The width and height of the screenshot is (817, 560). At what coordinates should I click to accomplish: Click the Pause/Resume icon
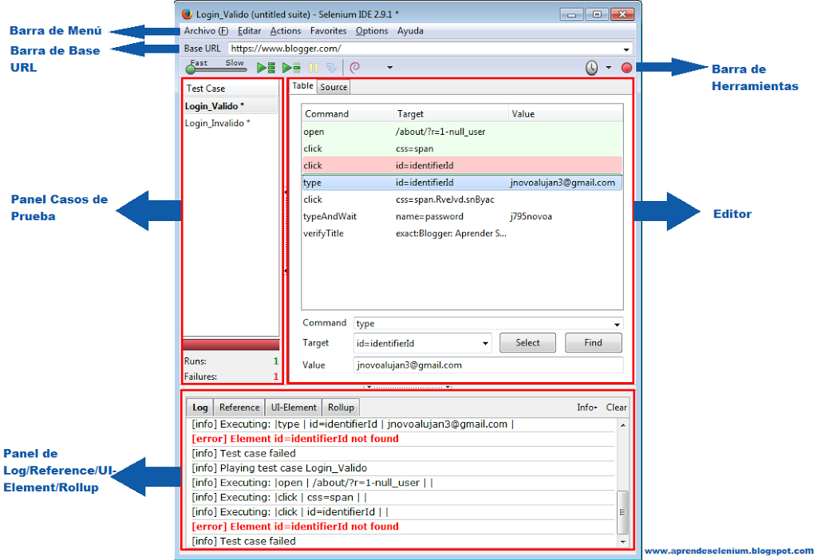pyautogui.click(x=313, y=68)
